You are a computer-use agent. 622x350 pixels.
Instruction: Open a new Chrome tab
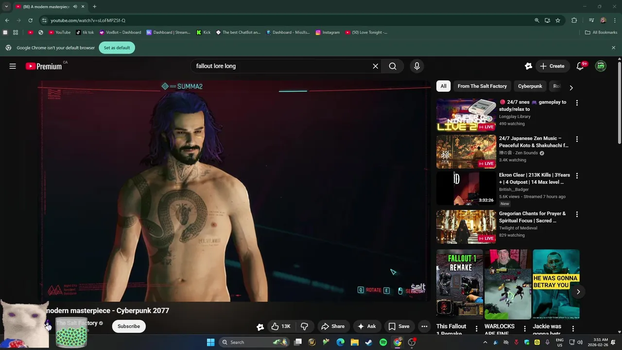click(94, 7)
